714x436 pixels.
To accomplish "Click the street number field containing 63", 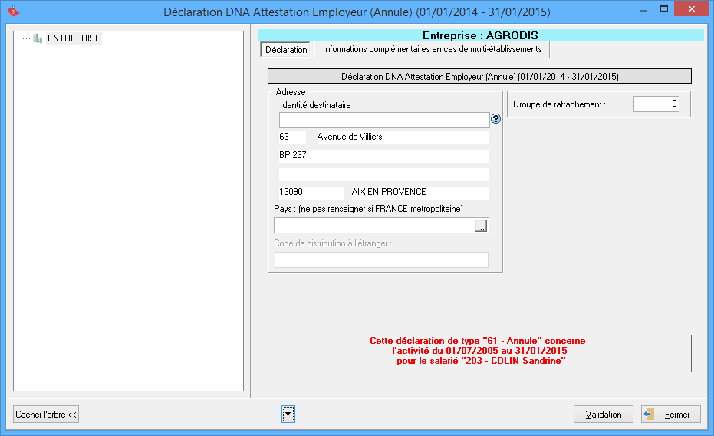I will (291, 137).
